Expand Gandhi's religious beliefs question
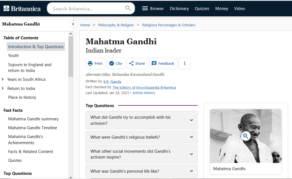Screen dimensions: 292x179 (141, 137)
